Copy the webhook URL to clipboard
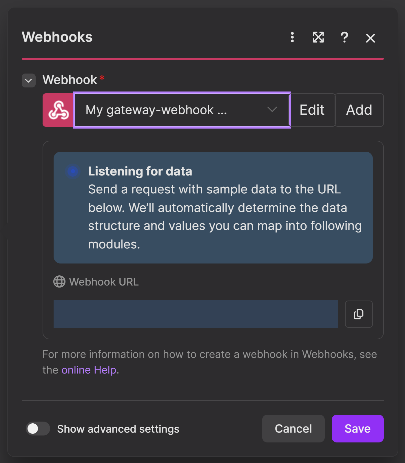The image size is (405, 463). [x=359, y=314]
